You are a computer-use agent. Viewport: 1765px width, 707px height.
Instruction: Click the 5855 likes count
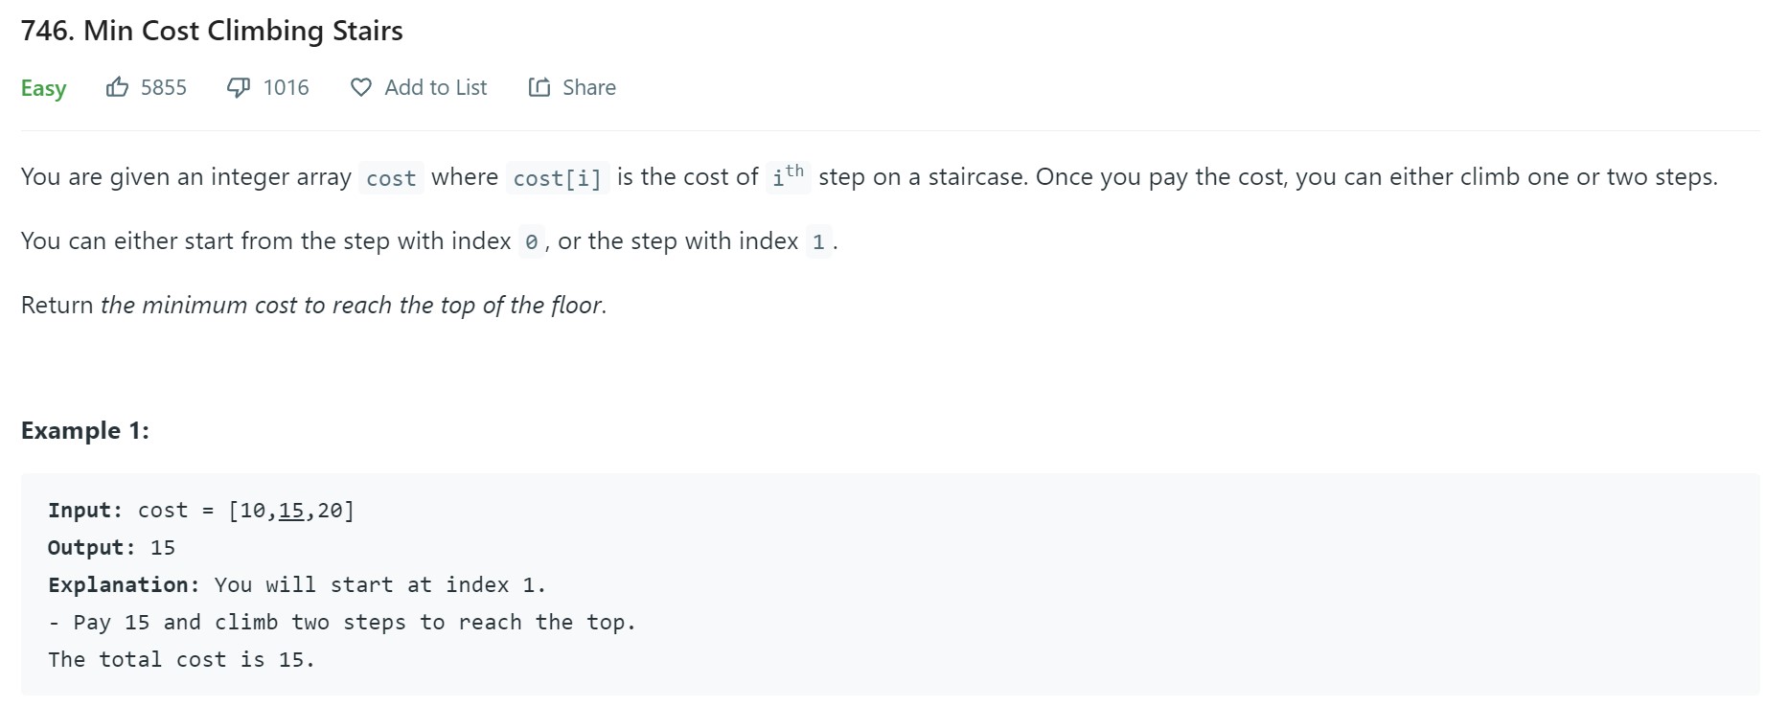[x=164, y=87]
